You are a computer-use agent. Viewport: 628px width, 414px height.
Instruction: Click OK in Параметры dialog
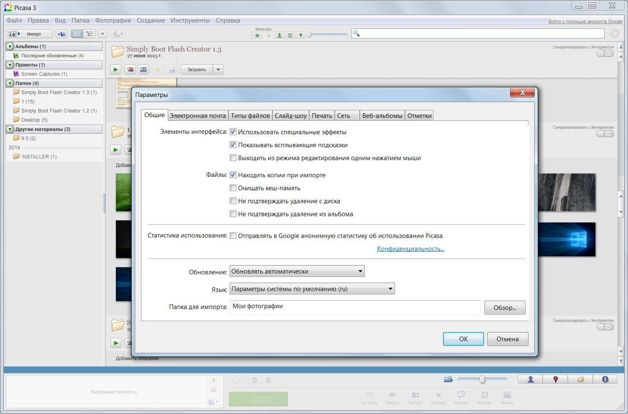tap(464, 339)
